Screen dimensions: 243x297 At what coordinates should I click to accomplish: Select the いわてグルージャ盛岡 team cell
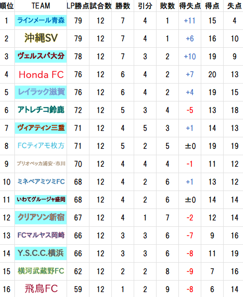(x=41, y=199)
